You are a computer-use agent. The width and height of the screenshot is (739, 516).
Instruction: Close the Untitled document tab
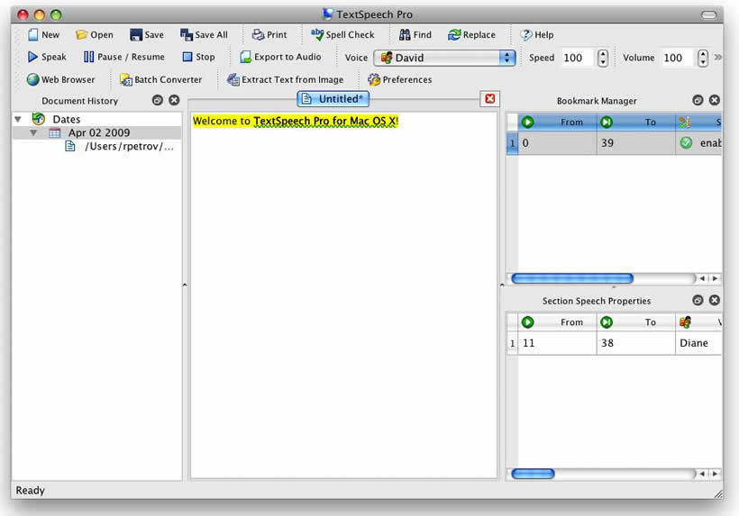(489, 98)
